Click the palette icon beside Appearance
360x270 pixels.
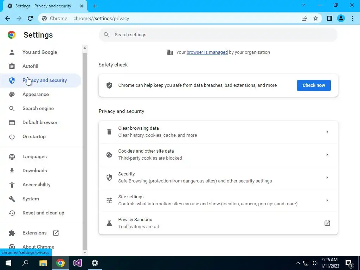(x=12, y=94)
